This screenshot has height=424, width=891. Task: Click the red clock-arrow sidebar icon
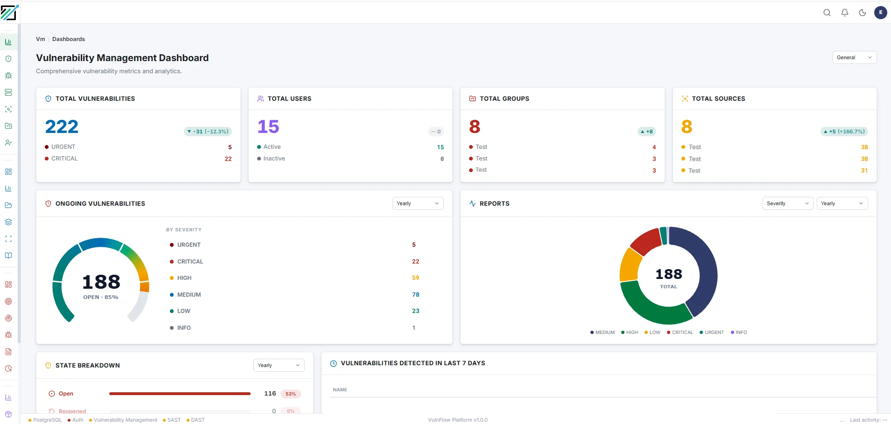click(8, 368)
